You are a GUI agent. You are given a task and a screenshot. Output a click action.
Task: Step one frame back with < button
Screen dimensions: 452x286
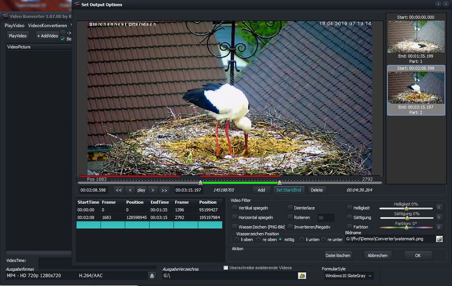coord(130,190)
